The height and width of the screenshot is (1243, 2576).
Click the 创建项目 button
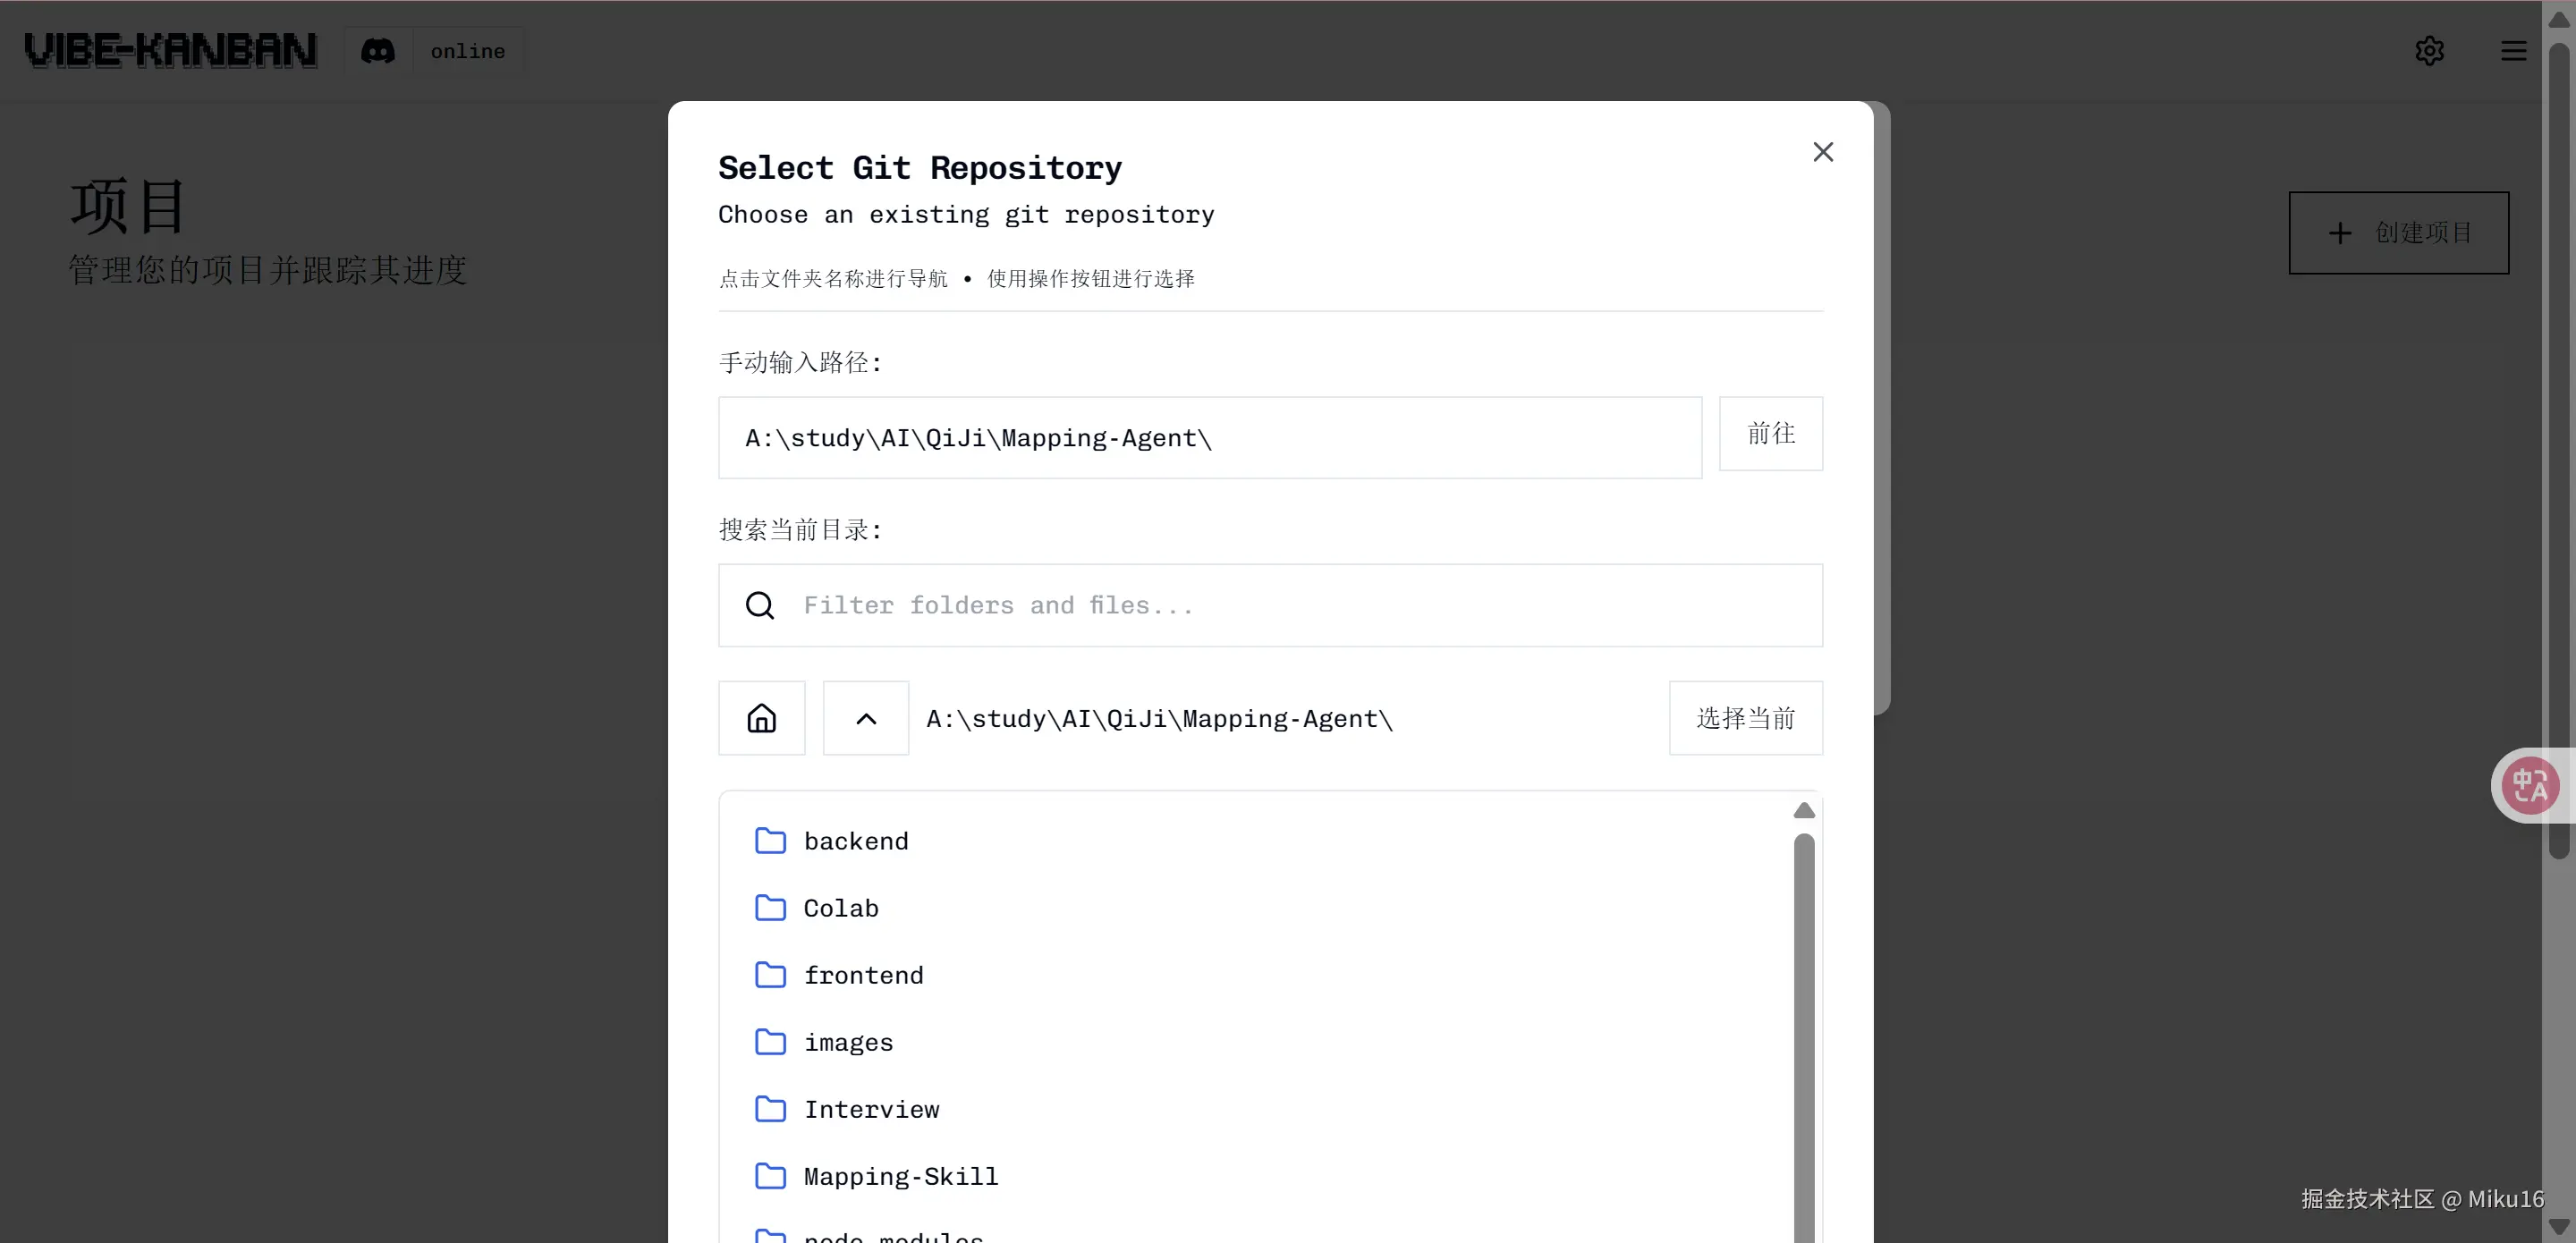pos(2398,233)
